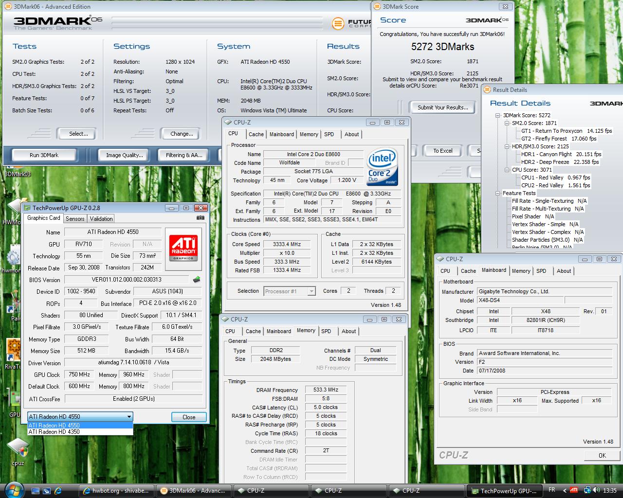Screen dimensions: 623x498
Task: Click Show Desktop in quick launch
Action: pyautogui.click(x=36, y=491)
